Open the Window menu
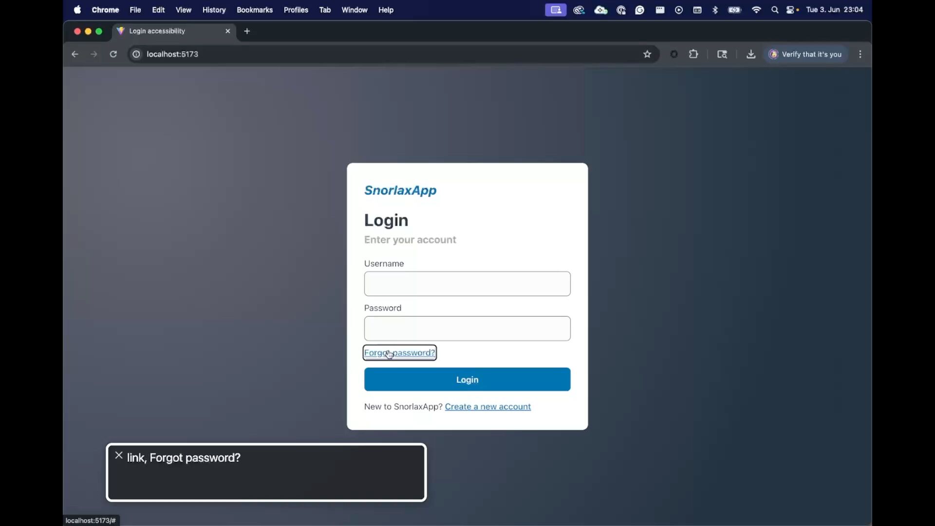The image size is (935, 526). 355,10
